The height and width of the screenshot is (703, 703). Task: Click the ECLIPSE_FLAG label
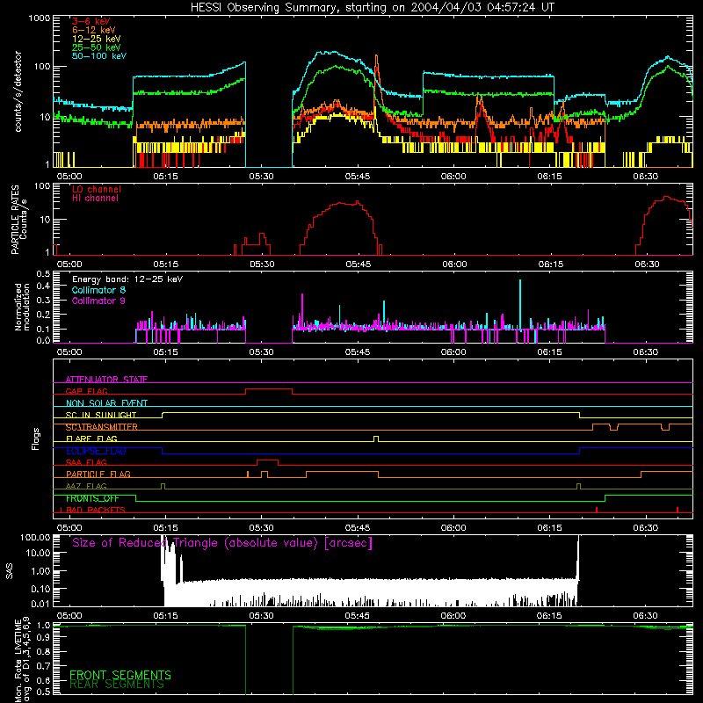(x=96, y=451)
